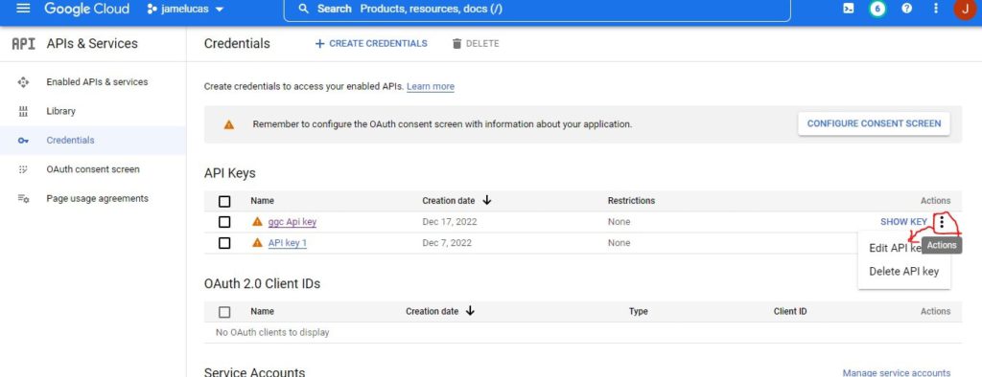Open the hamburger navigation menu
The image size is (982, 377).
23,9
